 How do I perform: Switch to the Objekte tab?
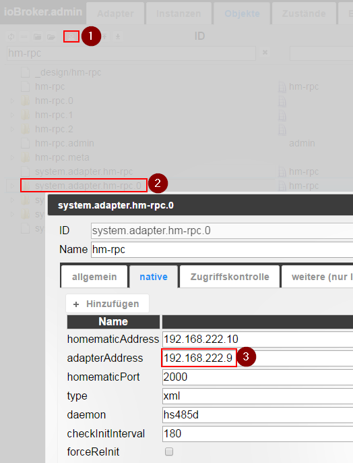tap(242, 13)
